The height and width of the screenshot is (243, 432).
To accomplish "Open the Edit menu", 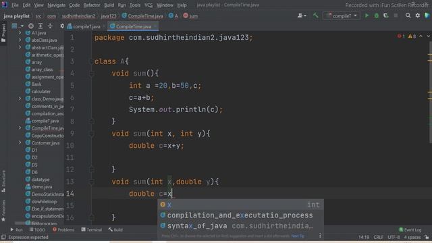I will pyautogui.click(x=26, y=5).
